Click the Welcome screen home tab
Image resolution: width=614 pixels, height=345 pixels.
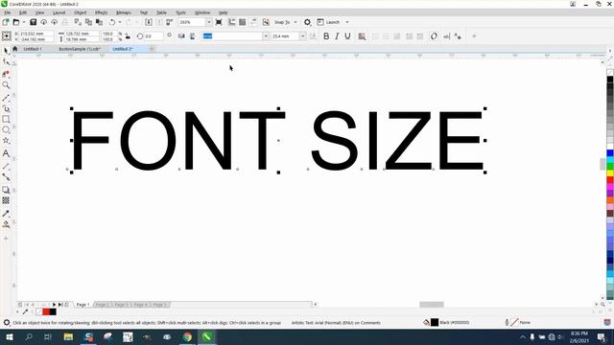point(15,49)
